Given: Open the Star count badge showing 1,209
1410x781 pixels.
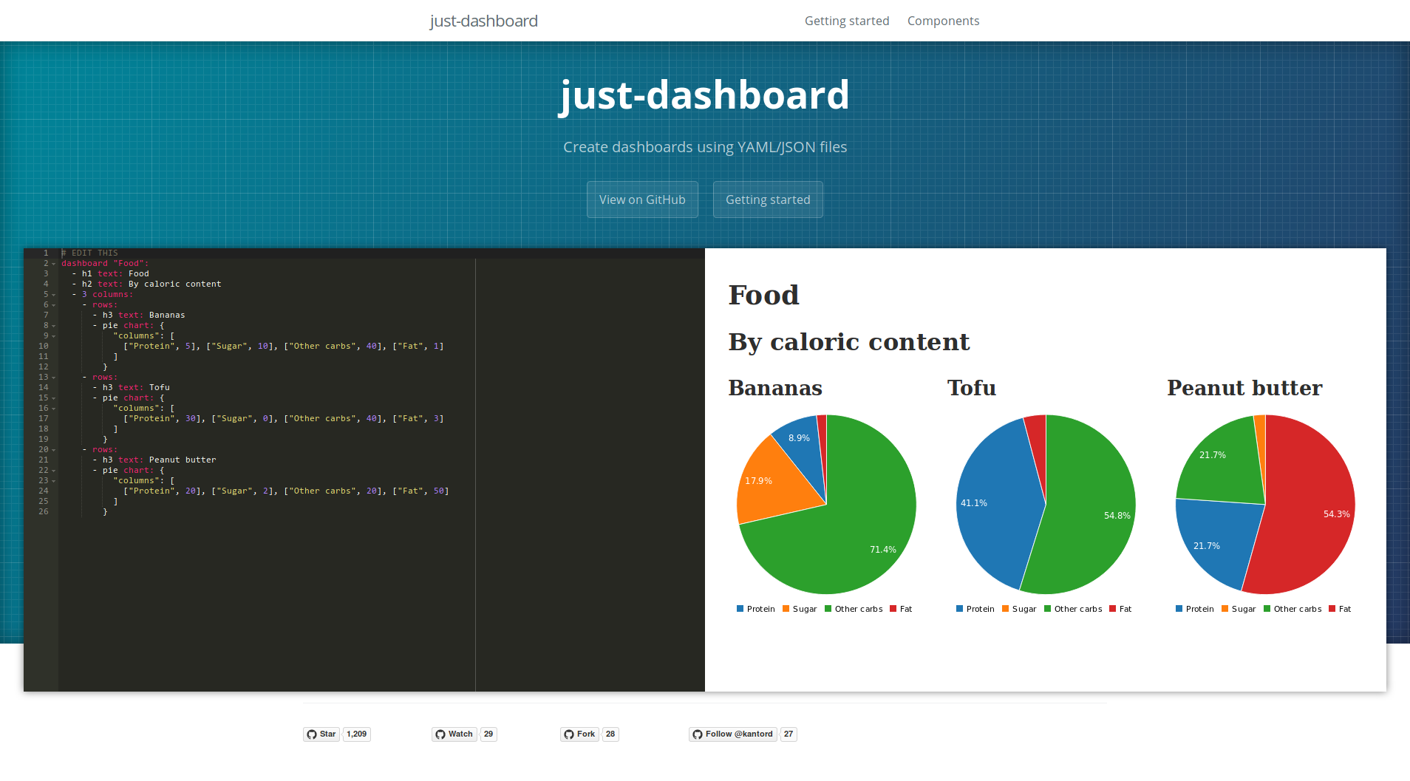Looking at the screenshot, I should click(357, 734).
